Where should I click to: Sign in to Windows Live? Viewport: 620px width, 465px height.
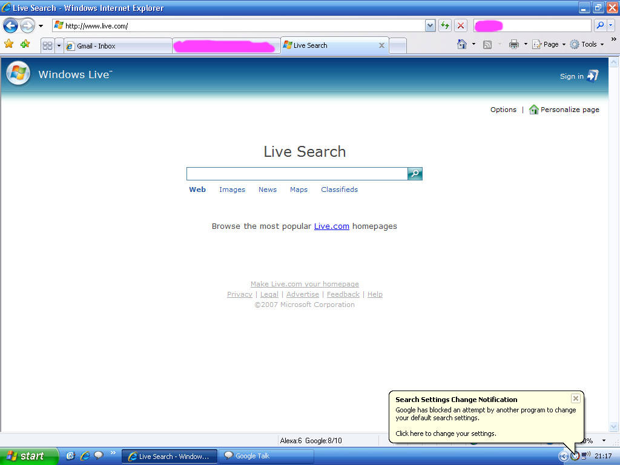pyautogui.click(x=579, y=76)
